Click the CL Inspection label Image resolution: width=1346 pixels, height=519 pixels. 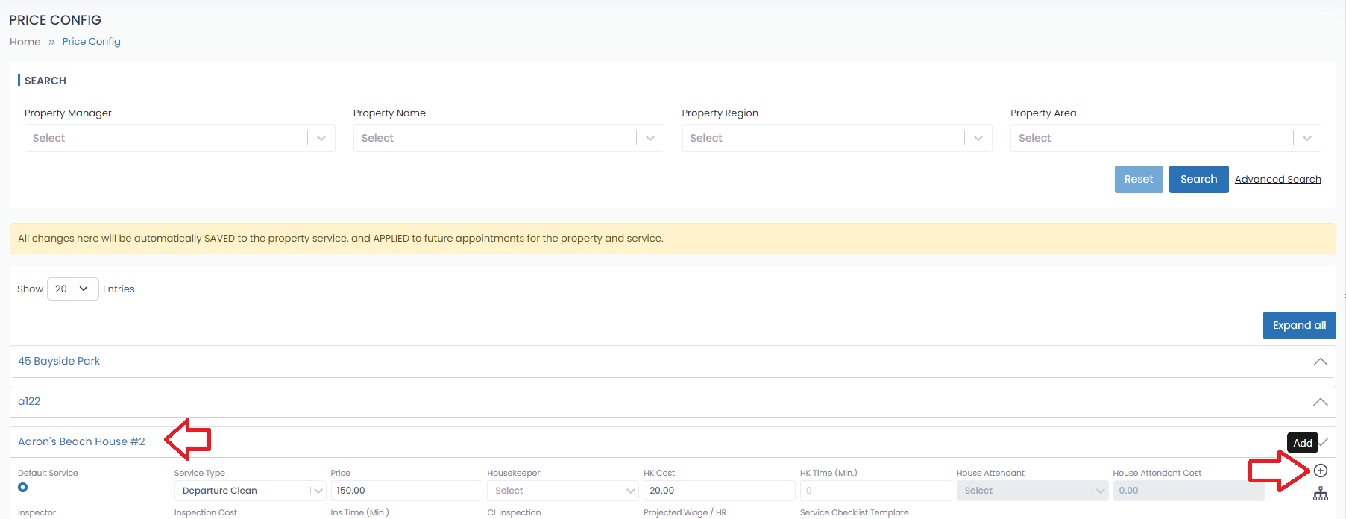(x=514, y=512)
